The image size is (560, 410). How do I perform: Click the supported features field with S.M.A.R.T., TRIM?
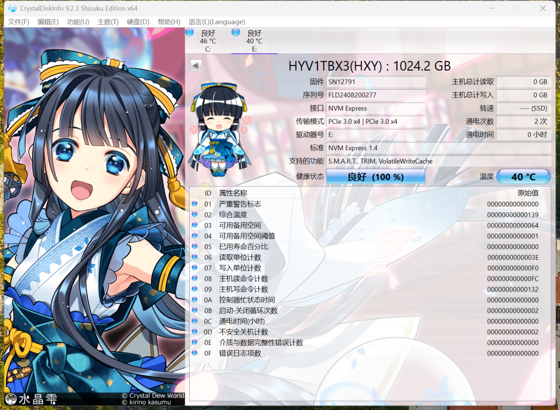tap(438, 161)
